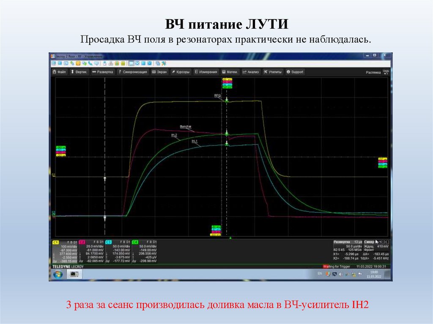Click the 410 mV trigger level value
Viewport: 433px width, 324px height.
pyautogui.click(x=383, y=246)
